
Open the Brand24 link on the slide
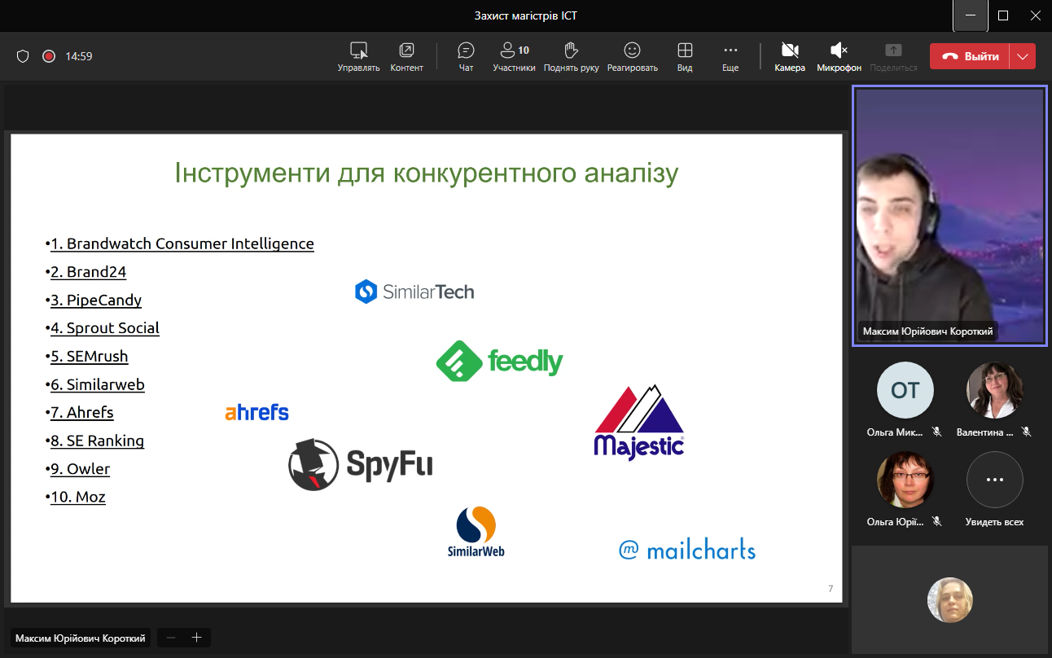point(89,272)
